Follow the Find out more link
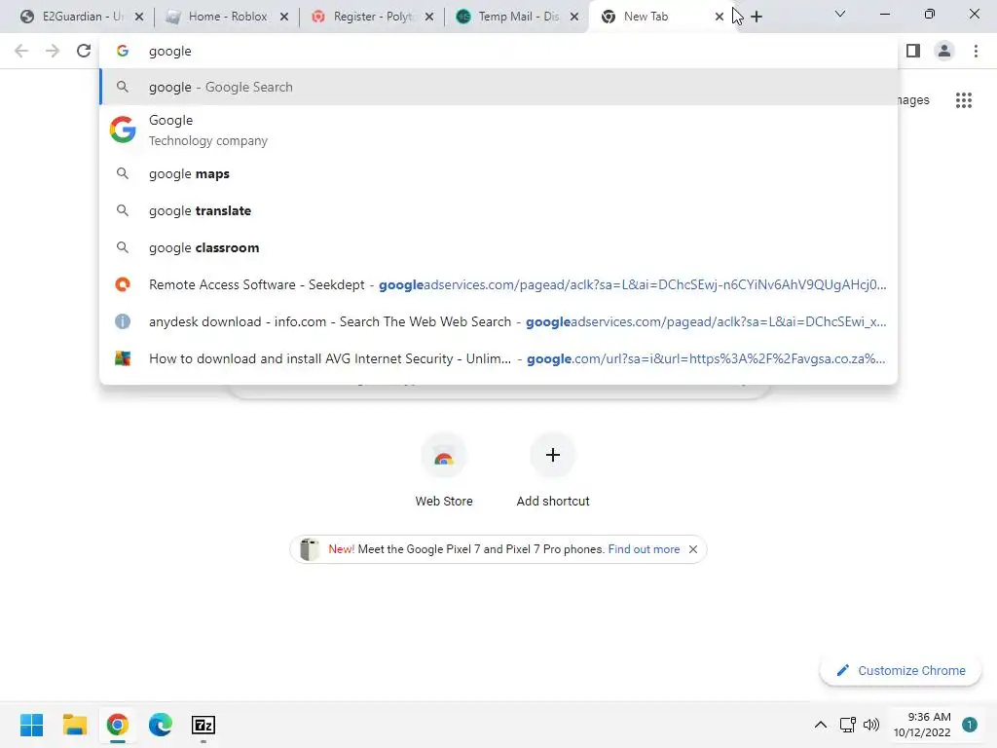Screen dimensions: 997x748 coord(644,549)
